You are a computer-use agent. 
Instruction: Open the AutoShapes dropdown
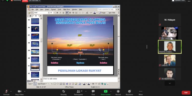(42, 84)
